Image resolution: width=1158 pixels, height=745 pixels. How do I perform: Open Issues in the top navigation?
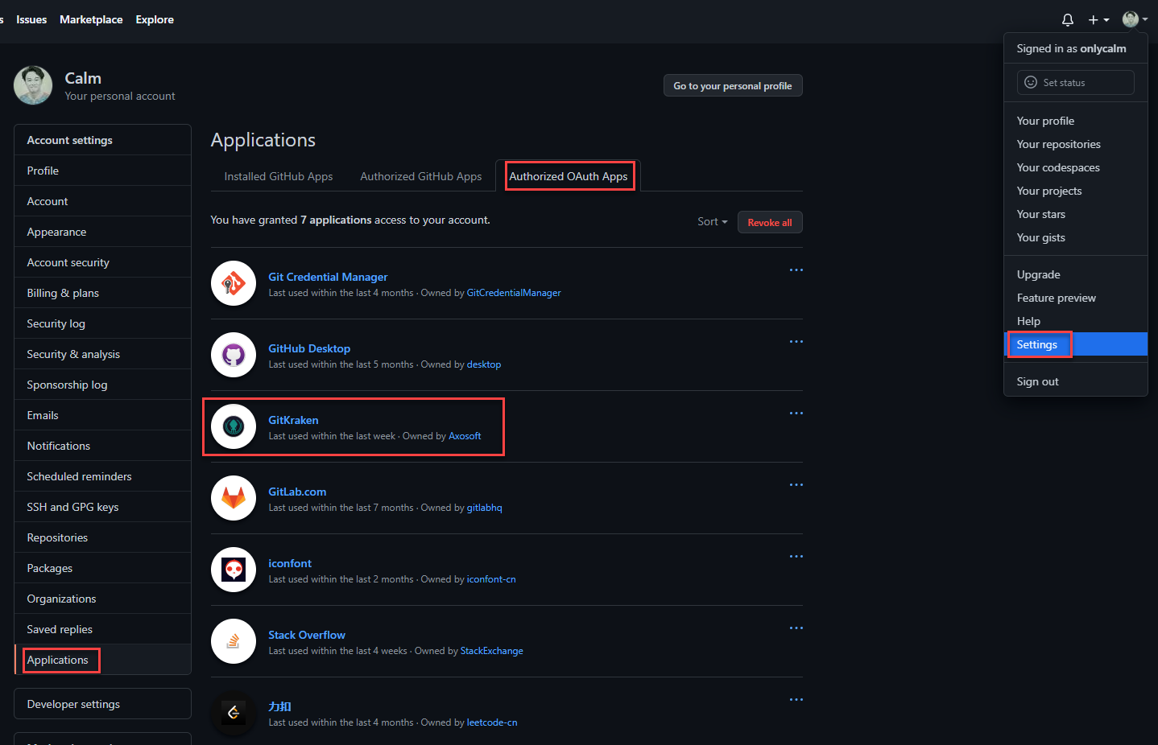(31, 19)
